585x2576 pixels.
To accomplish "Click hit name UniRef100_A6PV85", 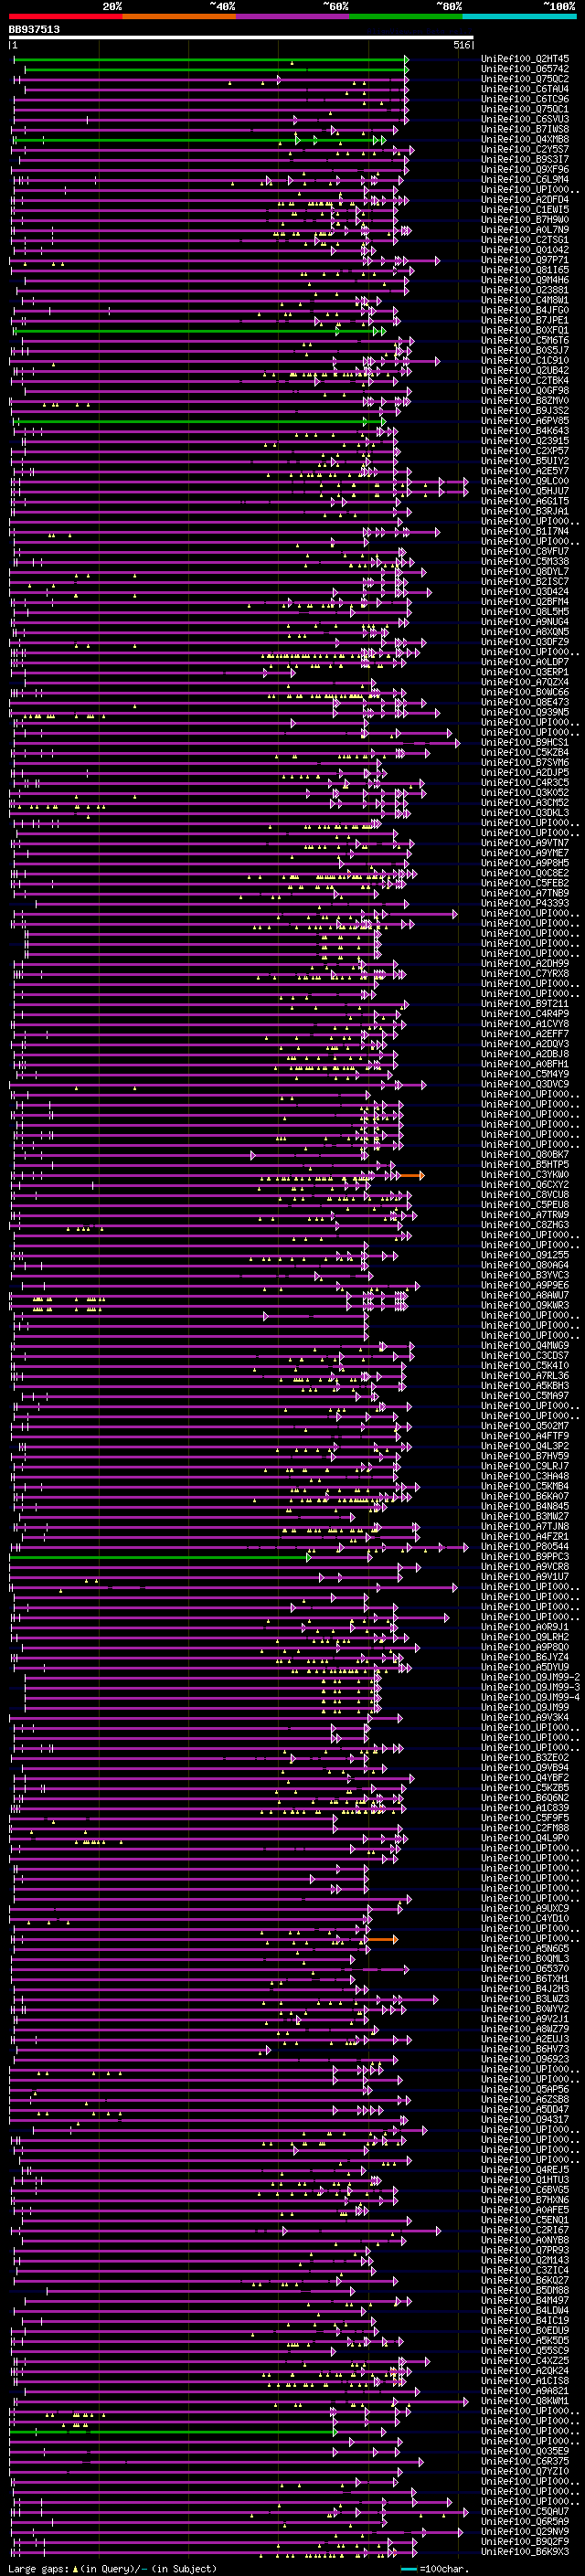I will (525, 421).
